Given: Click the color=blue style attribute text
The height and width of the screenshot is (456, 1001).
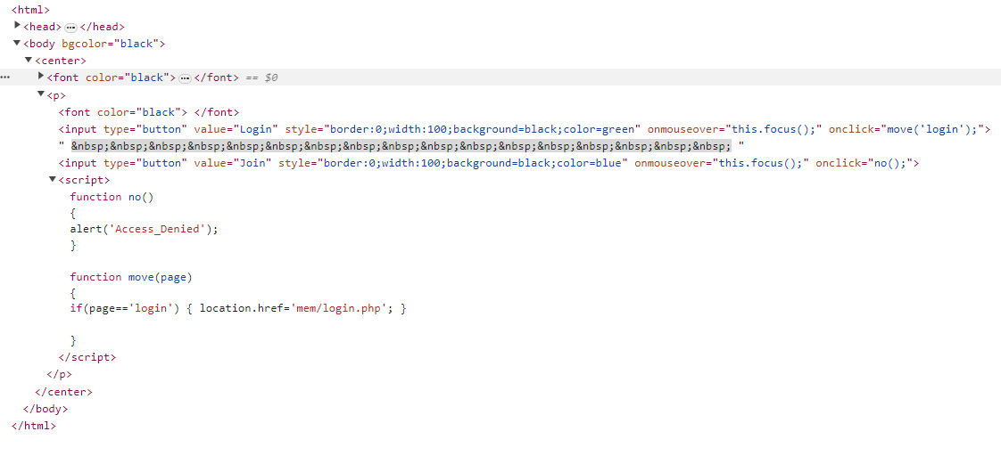Looking at the screenshot, I should point(591,163).
